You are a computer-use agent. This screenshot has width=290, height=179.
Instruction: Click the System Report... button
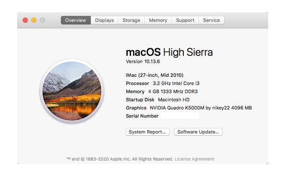[147, 132]
